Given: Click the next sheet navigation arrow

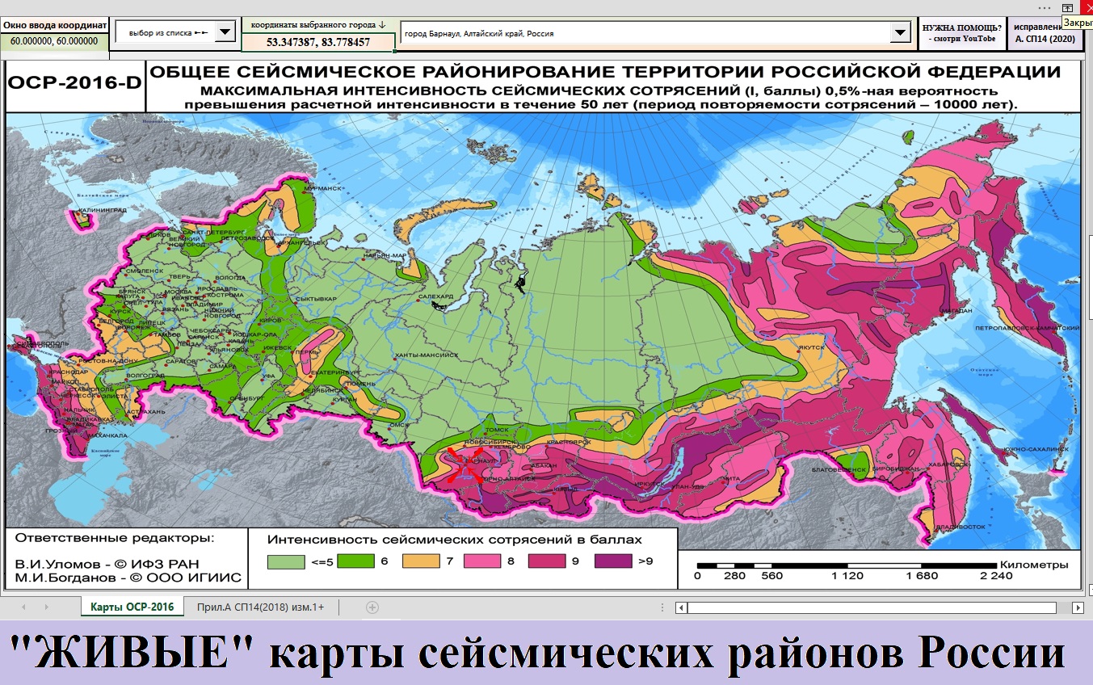Looking at the screenshot, I should click(x=45, y=607).
